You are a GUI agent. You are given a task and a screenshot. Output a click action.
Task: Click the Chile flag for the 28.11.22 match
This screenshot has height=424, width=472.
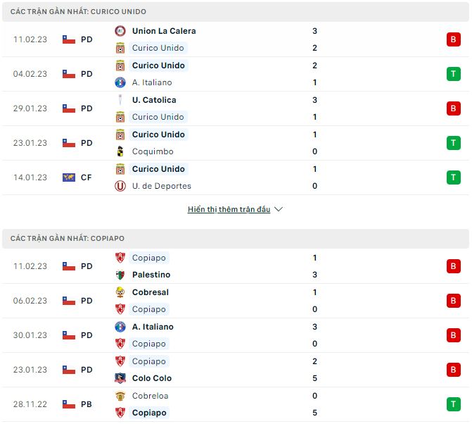(69, 404)
